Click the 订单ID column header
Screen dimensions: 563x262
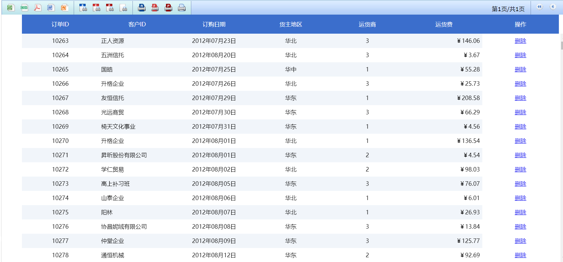tap(60, 24)
